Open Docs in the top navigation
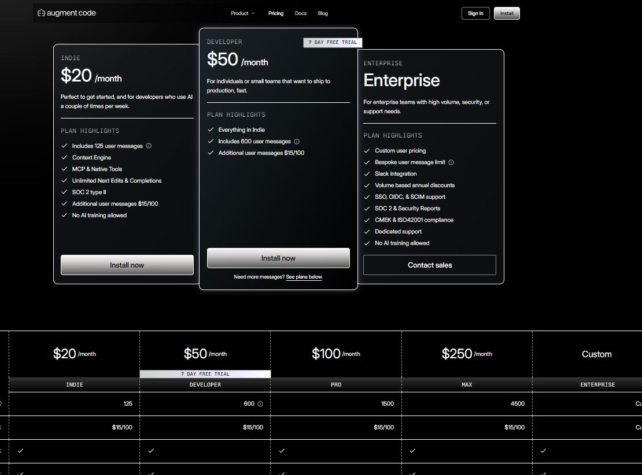 click(x=301, y=13)
